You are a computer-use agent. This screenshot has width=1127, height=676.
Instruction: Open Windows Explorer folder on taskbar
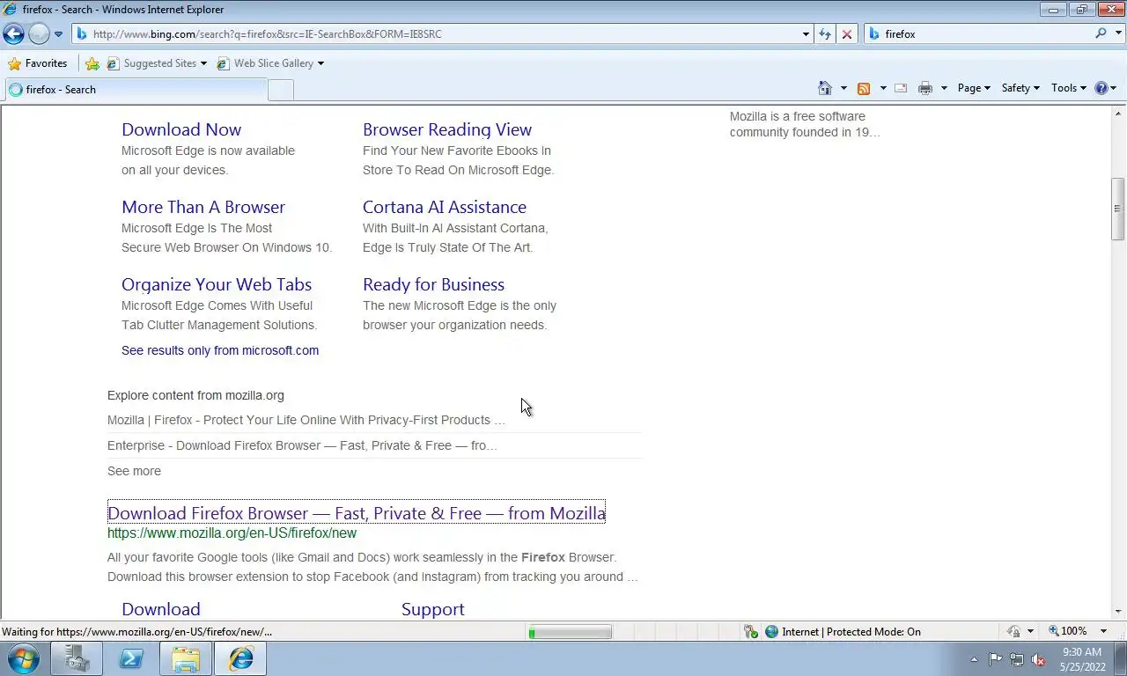click(186, 658)
